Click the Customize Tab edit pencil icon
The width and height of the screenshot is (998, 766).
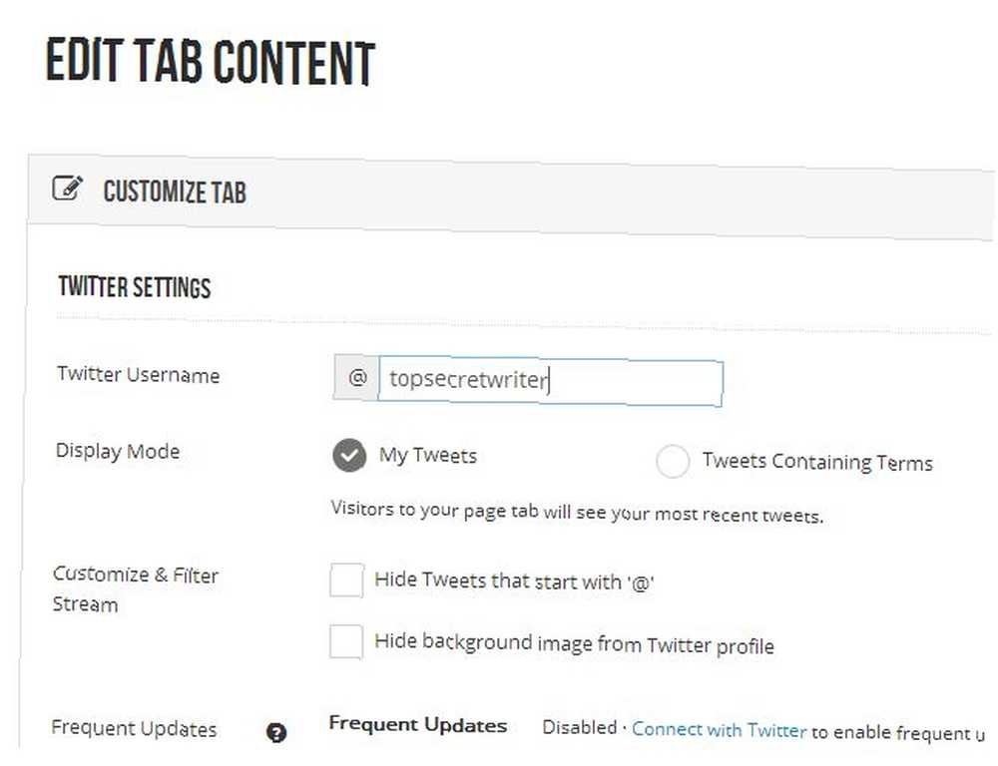(68, 189)
